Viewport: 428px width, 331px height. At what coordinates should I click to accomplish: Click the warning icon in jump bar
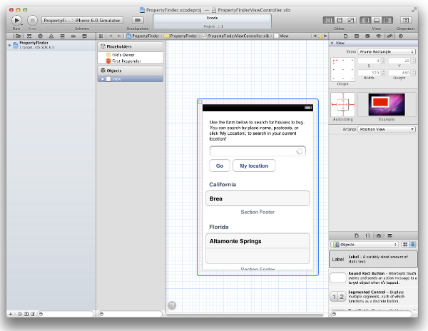[x=320, y=36]
